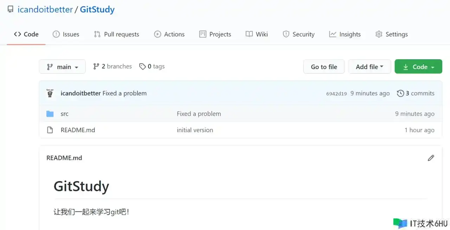
Task: Open the Projects tab
Action: click(215, 34)
